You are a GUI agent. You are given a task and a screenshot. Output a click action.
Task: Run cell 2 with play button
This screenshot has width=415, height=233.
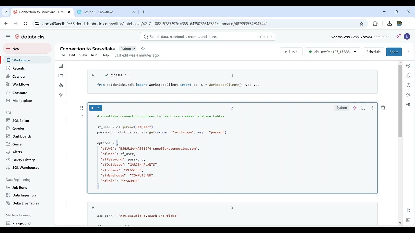pos(93,108)
